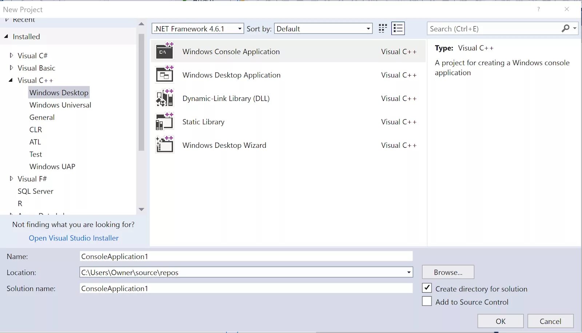582x333 pixels.
Task: Choose the Dynamic-Link Library (DLL) template icon
Action: coord(164,98)
